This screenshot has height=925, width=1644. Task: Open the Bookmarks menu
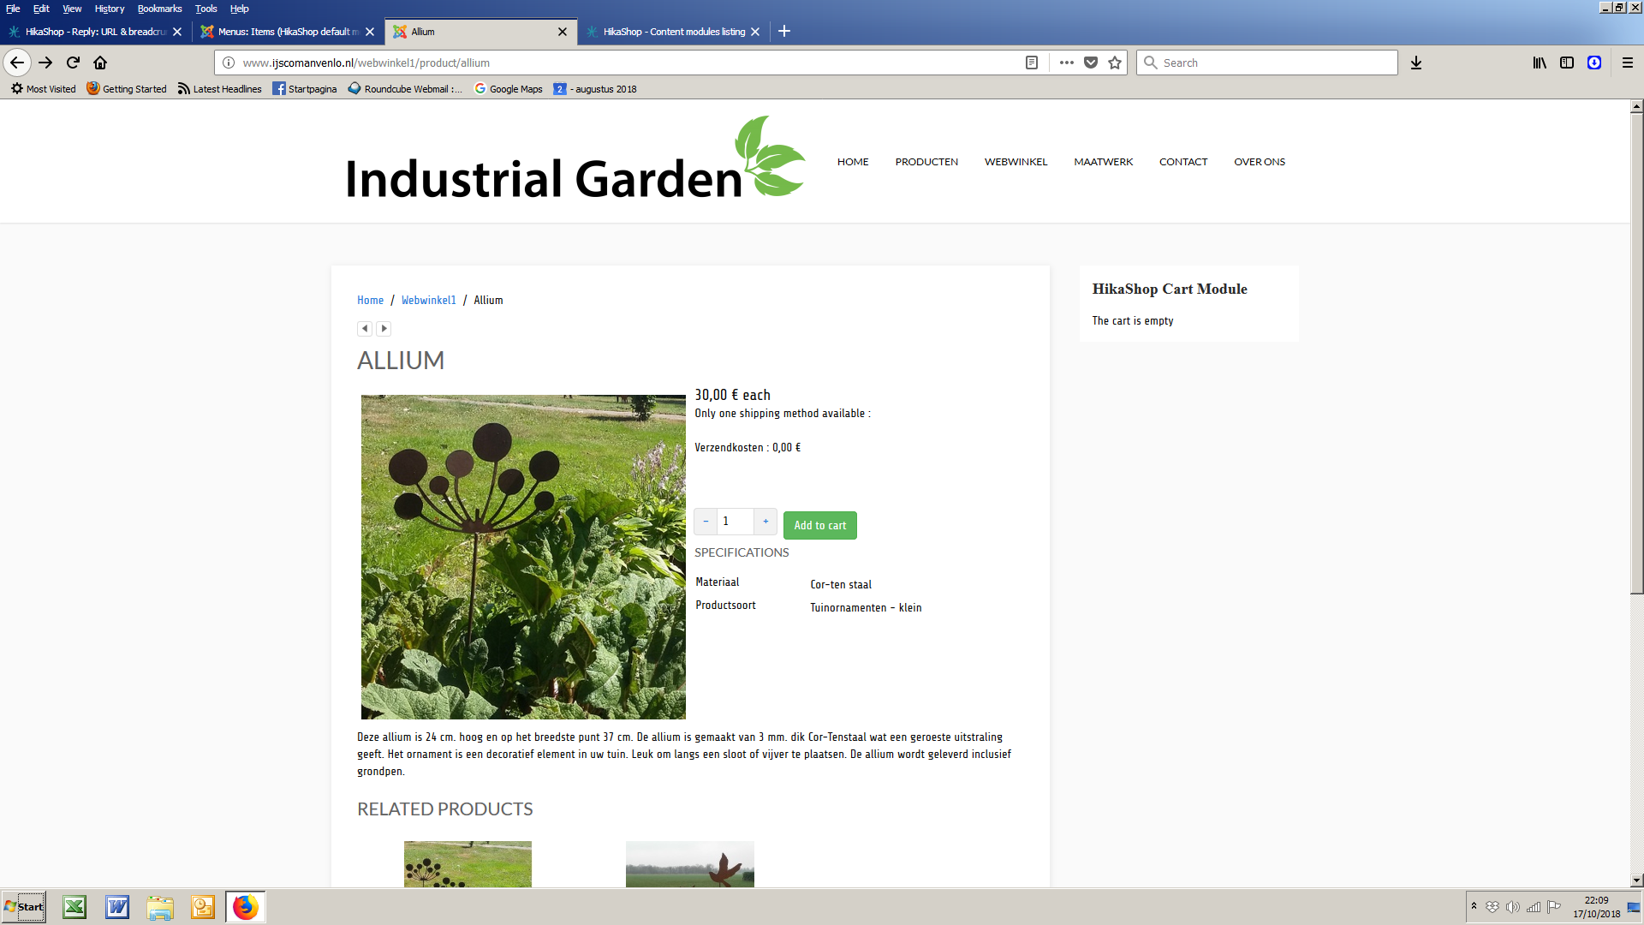click(x=159, y=9)
